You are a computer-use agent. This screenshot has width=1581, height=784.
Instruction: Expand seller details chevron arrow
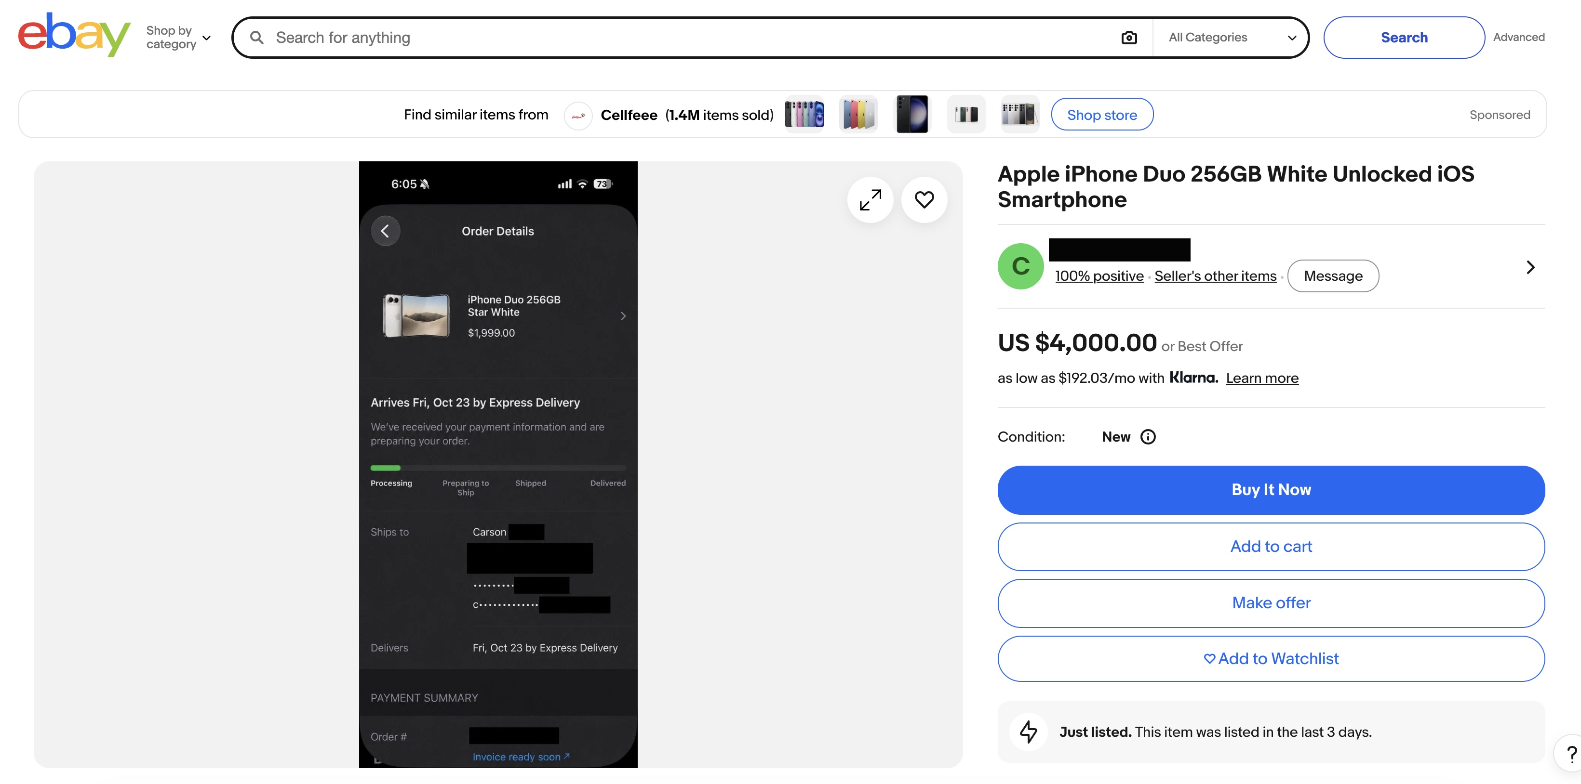point(1530,267)
